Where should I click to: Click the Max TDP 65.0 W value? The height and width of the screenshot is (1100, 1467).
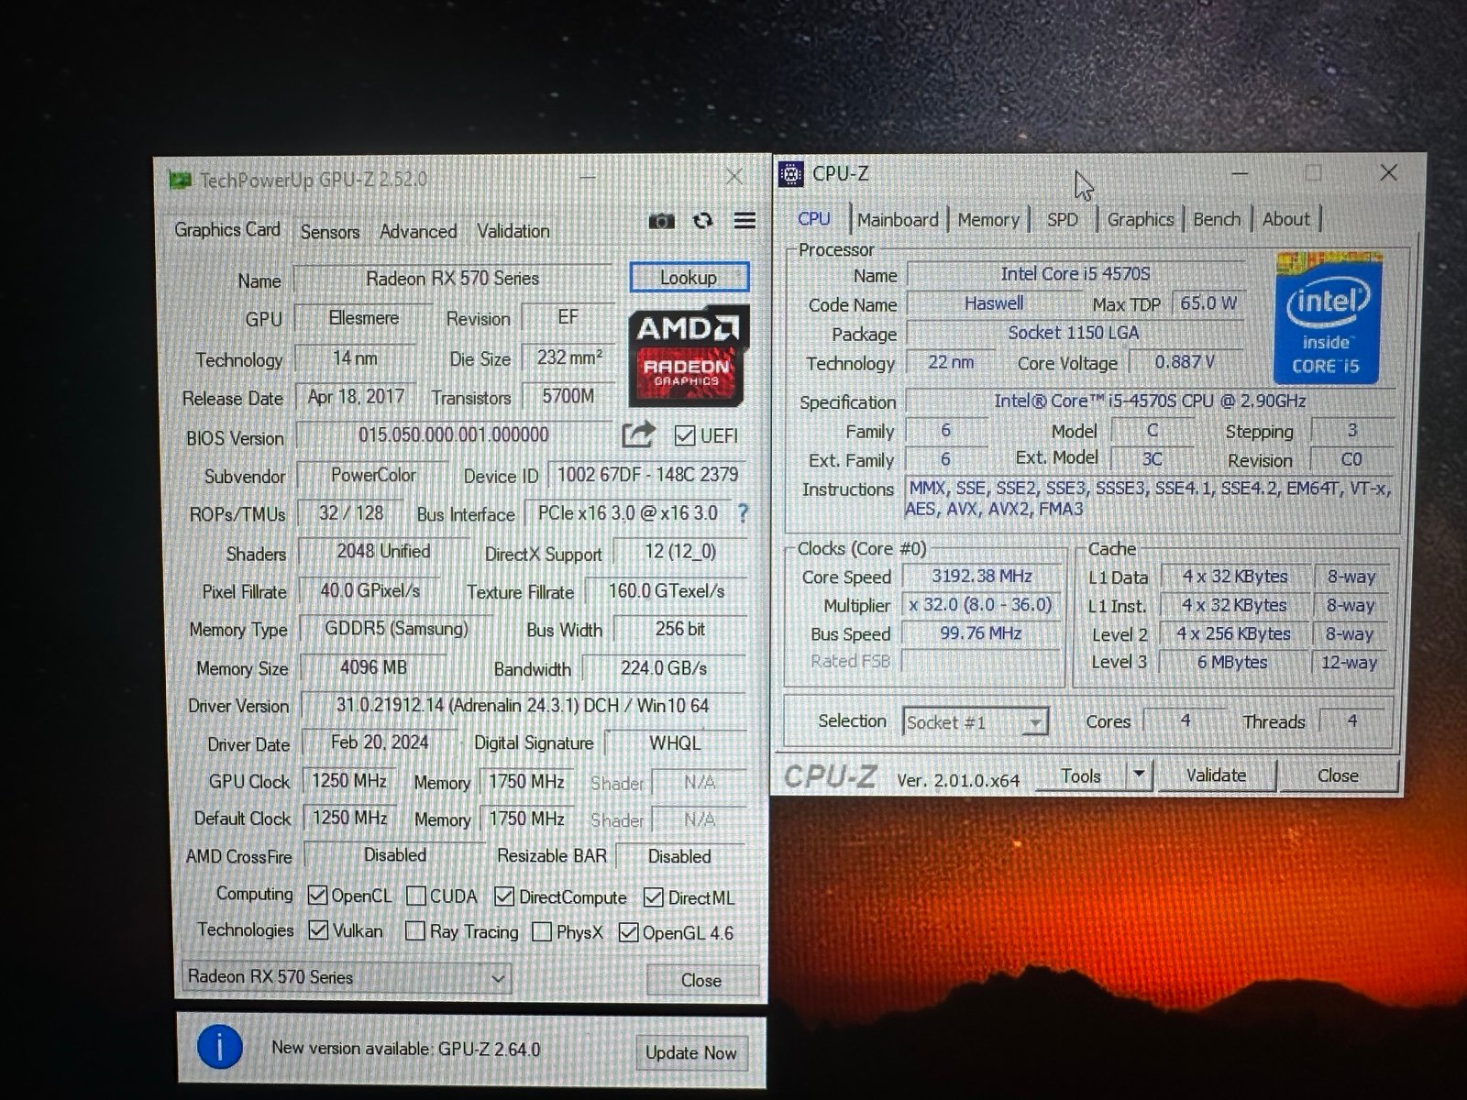click(1208, 302)
